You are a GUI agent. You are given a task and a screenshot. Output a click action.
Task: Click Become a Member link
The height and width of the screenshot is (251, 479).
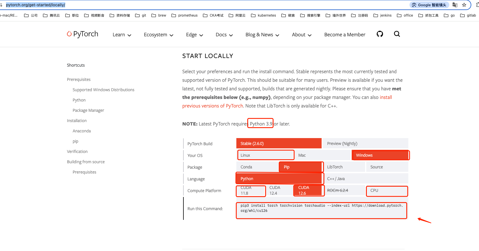[345, 35]
